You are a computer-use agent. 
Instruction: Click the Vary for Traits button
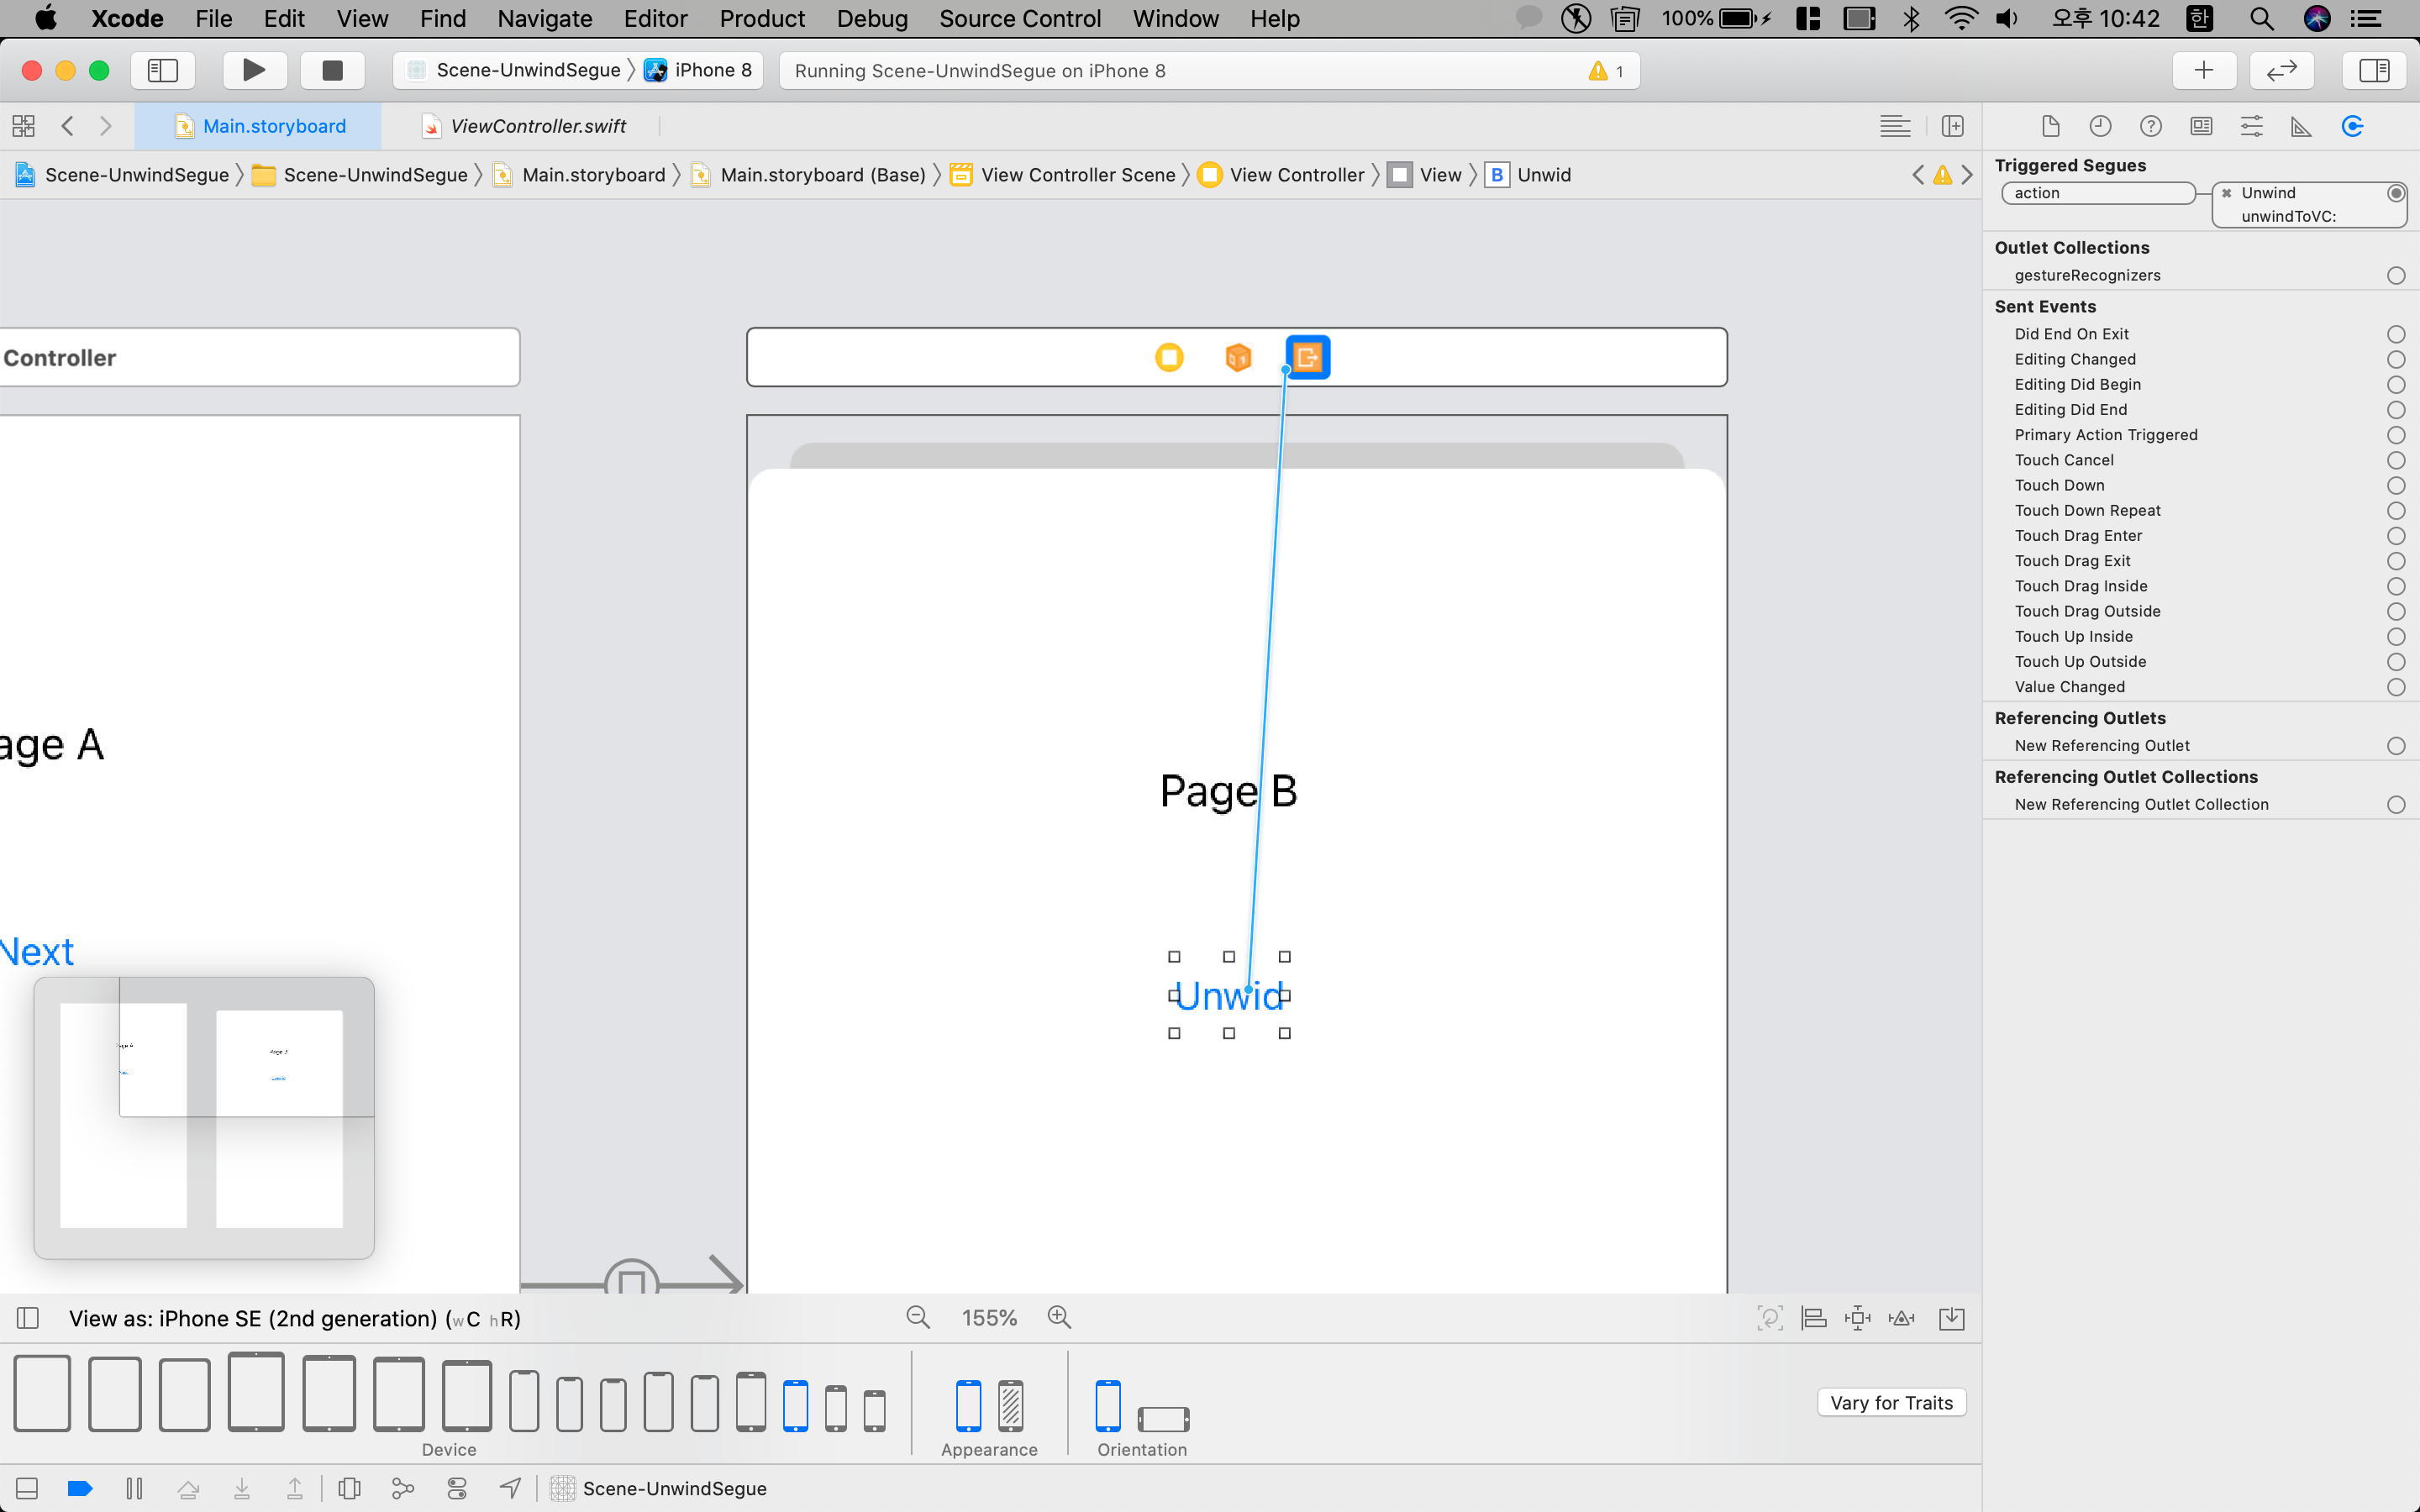(1890, 1402)
